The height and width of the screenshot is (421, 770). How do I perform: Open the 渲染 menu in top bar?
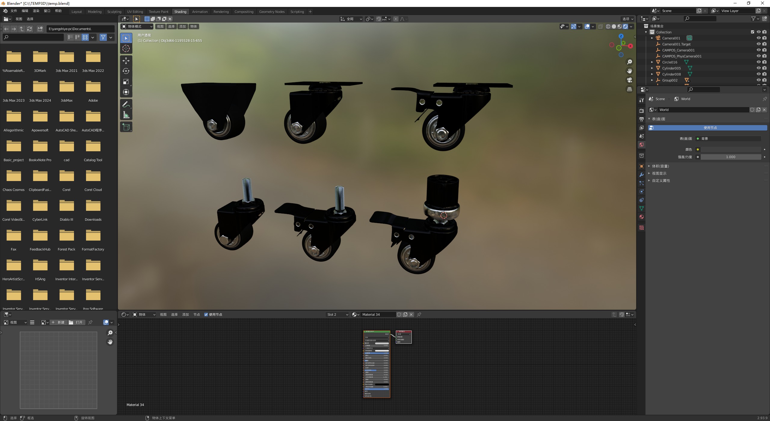36,11
